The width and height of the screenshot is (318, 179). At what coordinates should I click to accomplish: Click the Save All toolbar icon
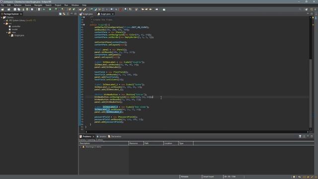tap(19, 9)
